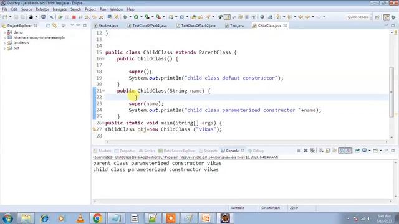Click Remove All Terminated Launches icon
Screen dimensions: 399x224
(x=312, y=151)
